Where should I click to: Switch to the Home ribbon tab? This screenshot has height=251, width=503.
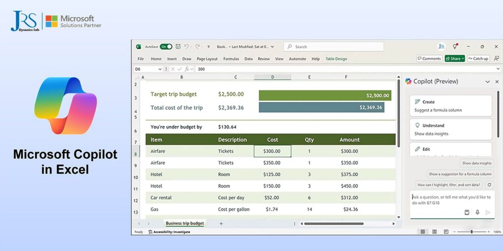156,59
